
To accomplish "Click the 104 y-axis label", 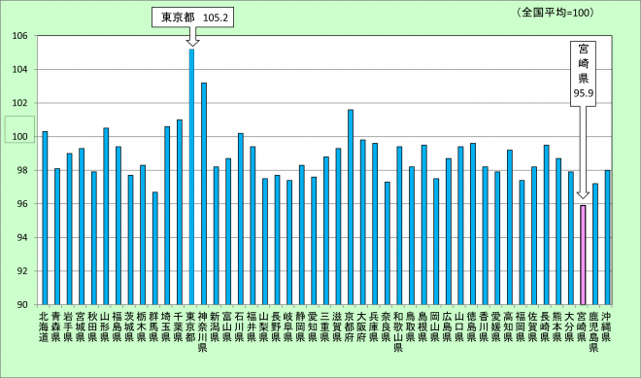I will (x=19, y=70).
